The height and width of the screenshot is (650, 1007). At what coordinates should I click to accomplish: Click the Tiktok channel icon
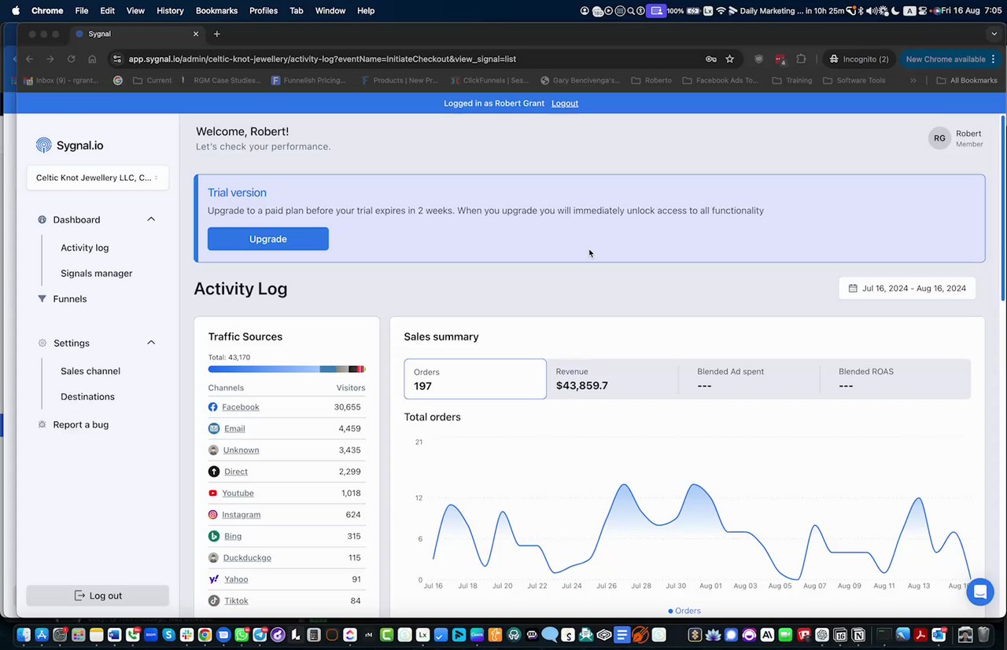coord(213,600)
